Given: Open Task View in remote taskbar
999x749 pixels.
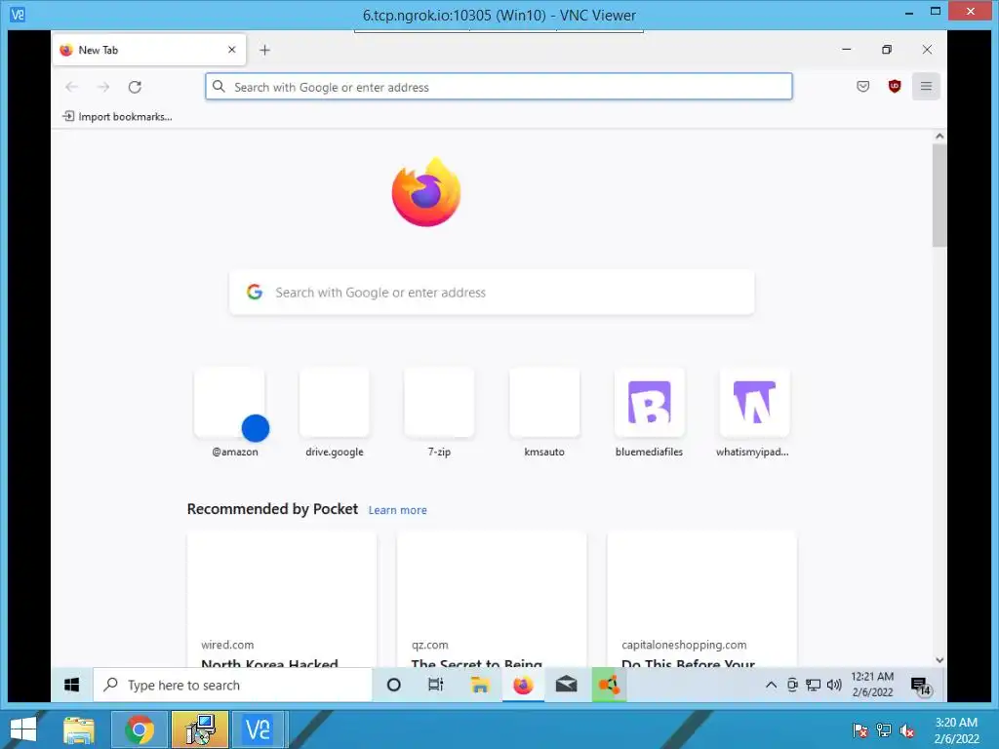Looking at the screenshot, I should point(436,685).
